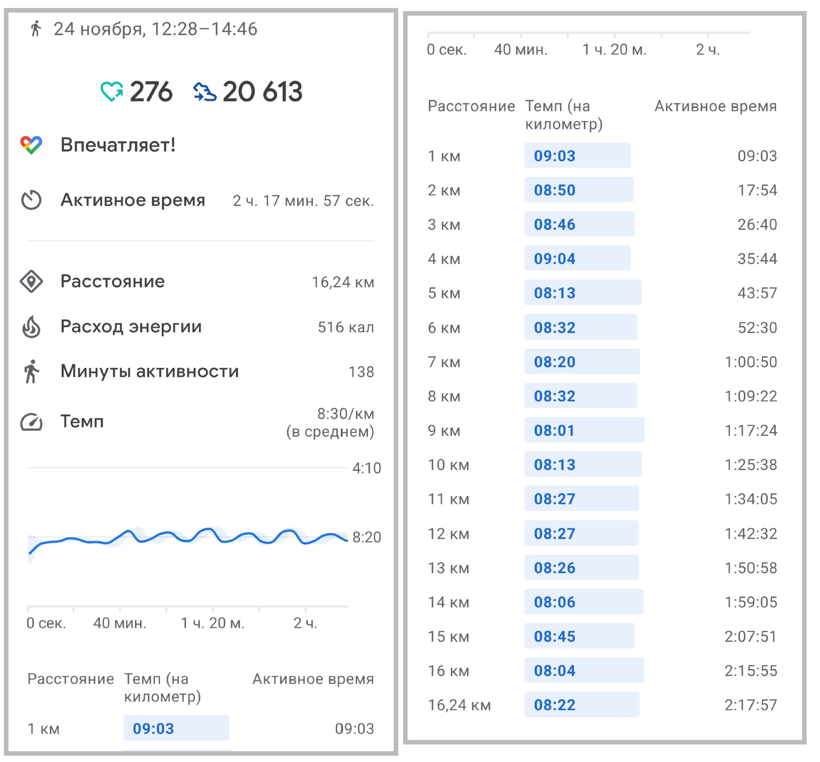The image size is (820, 762).
Task: Select the 11 км pace bar 08:27
Action: [582, 498]
